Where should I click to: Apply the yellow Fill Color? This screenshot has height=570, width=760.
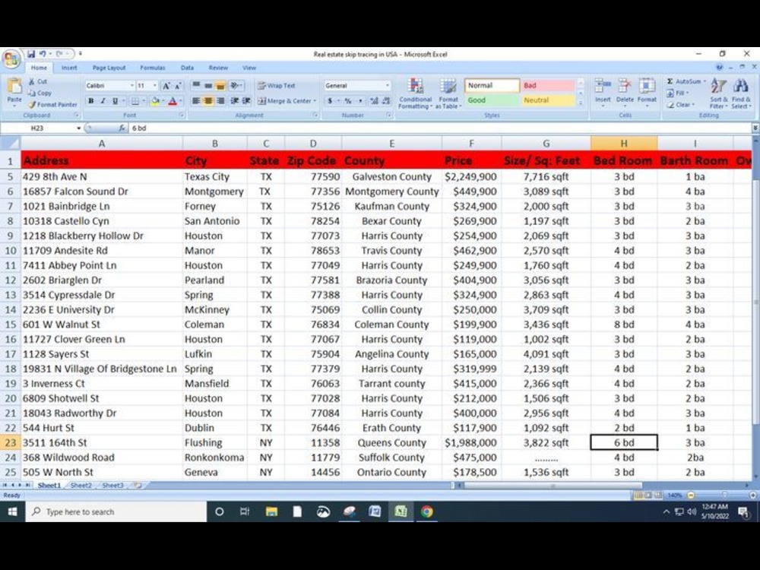click(155, 101)
